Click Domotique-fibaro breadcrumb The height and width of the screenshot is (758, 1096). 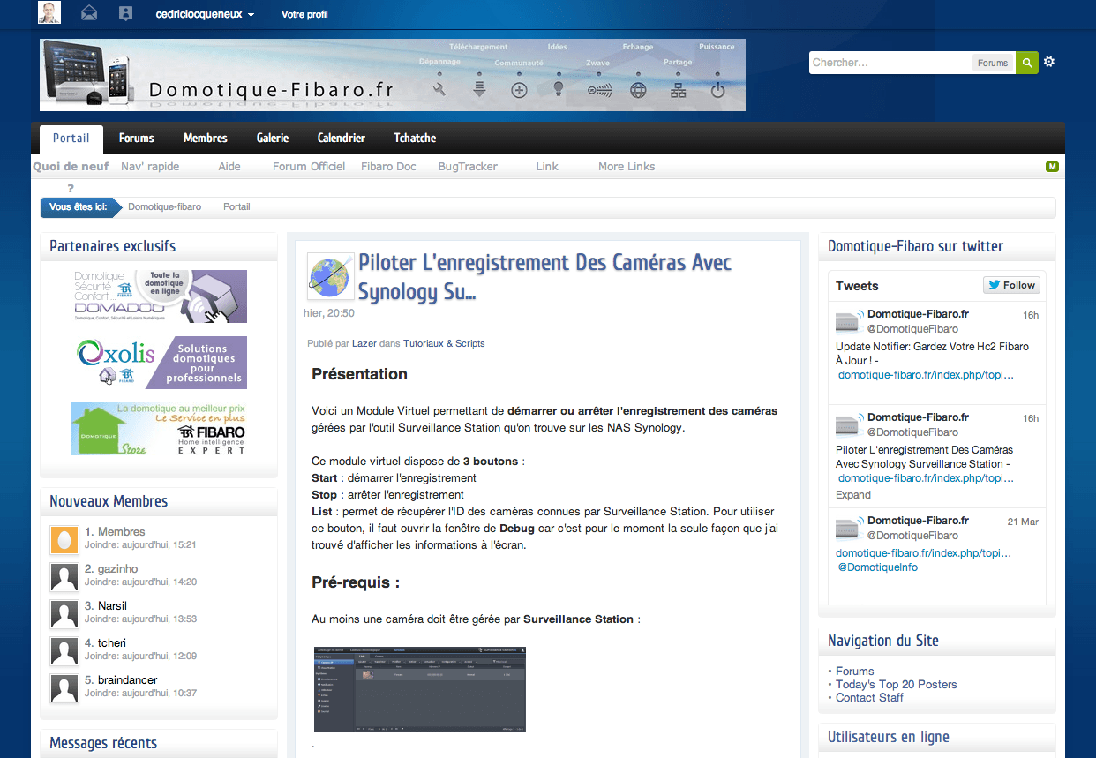[164, 206]
